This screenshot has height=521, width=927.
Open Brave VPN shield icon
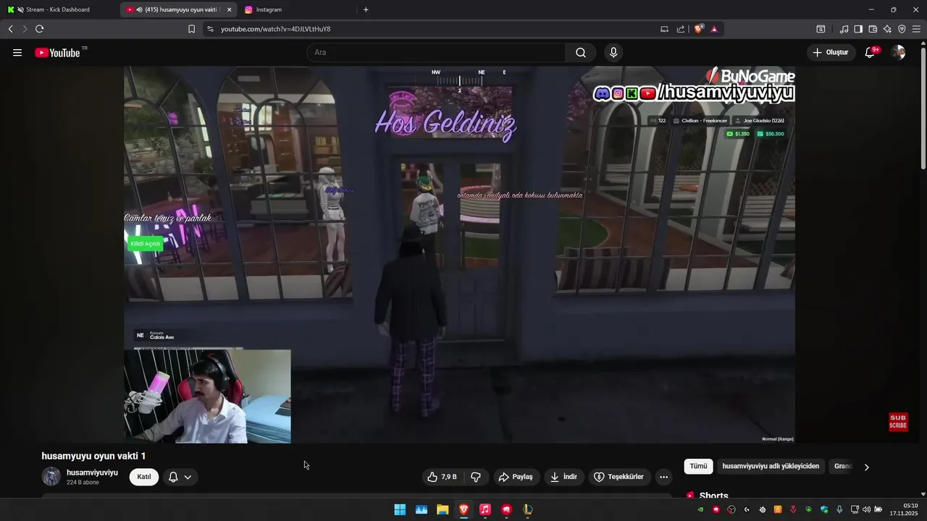tap(902, 29)
